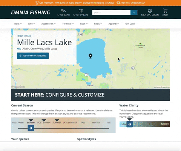Open the Gift Card menu item
This screenshot has width=181, height=151.
pos(130,24)
